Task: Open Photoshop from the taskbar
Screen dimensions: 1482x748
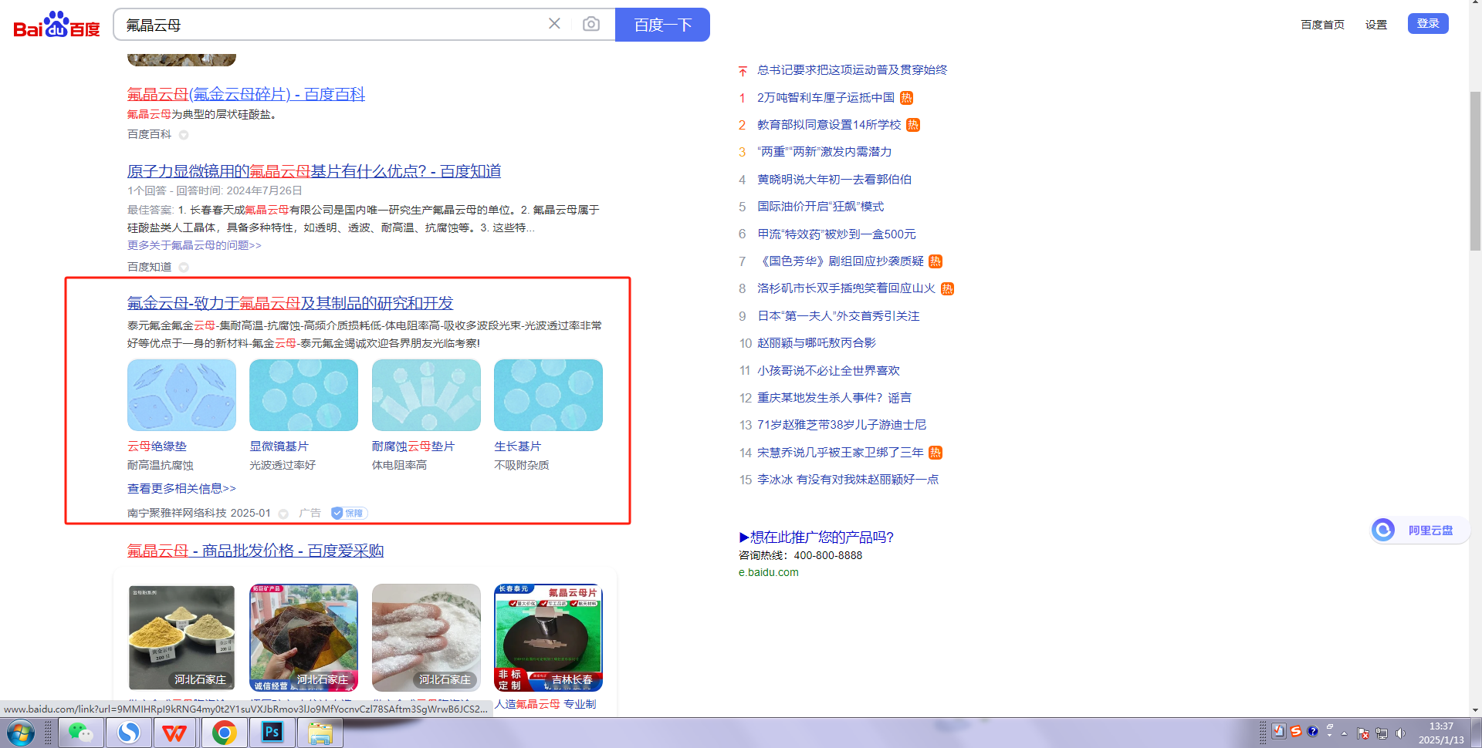Action: [272, 733]
